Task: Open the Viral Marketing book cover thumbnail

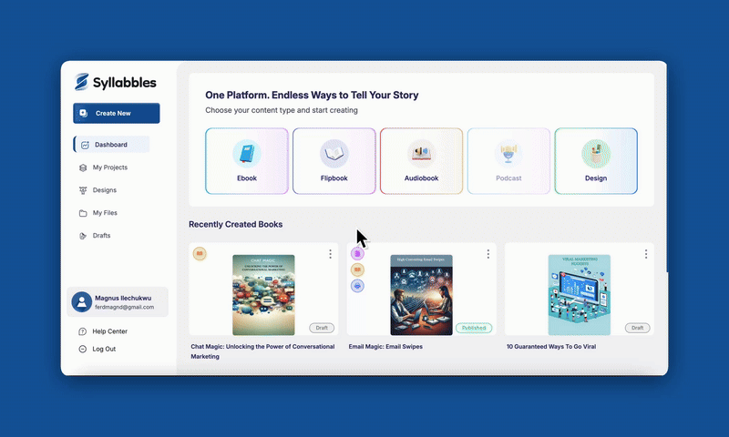Action: 579,294
